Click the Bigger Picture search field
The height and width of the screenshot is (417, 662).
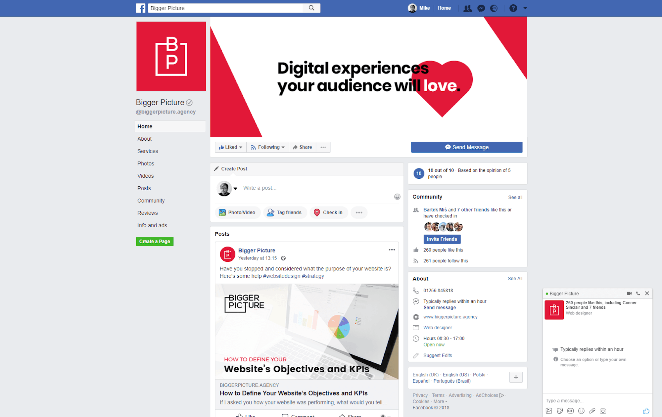(225, 8)
